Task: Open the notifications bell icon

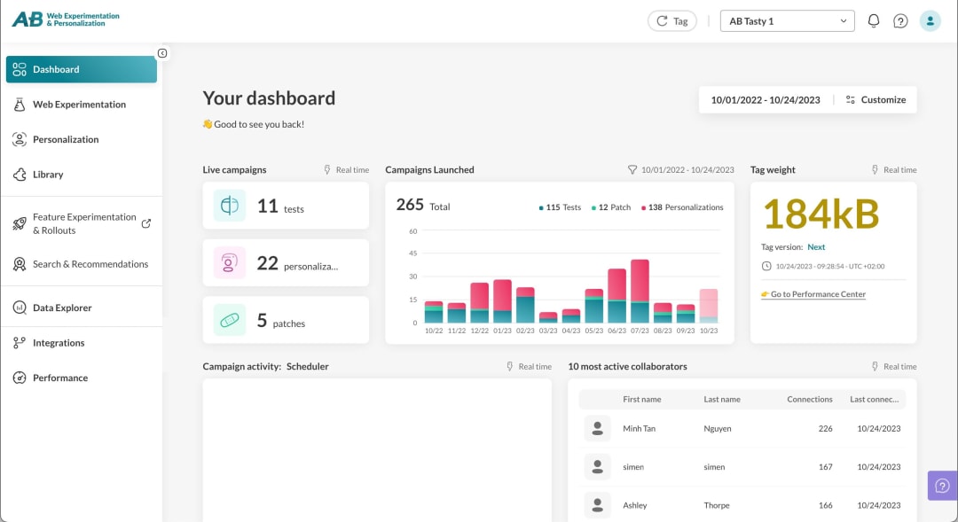Action: (873, 20)
